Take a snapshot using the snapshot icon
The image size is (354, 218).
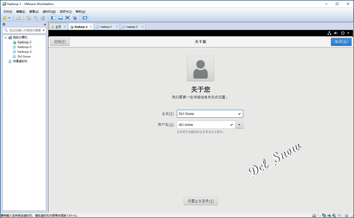(28, 18)
